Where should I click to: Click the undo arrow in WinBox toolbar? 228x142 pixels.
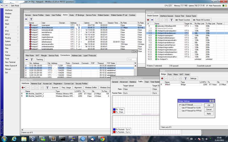[x=3, y=5]
